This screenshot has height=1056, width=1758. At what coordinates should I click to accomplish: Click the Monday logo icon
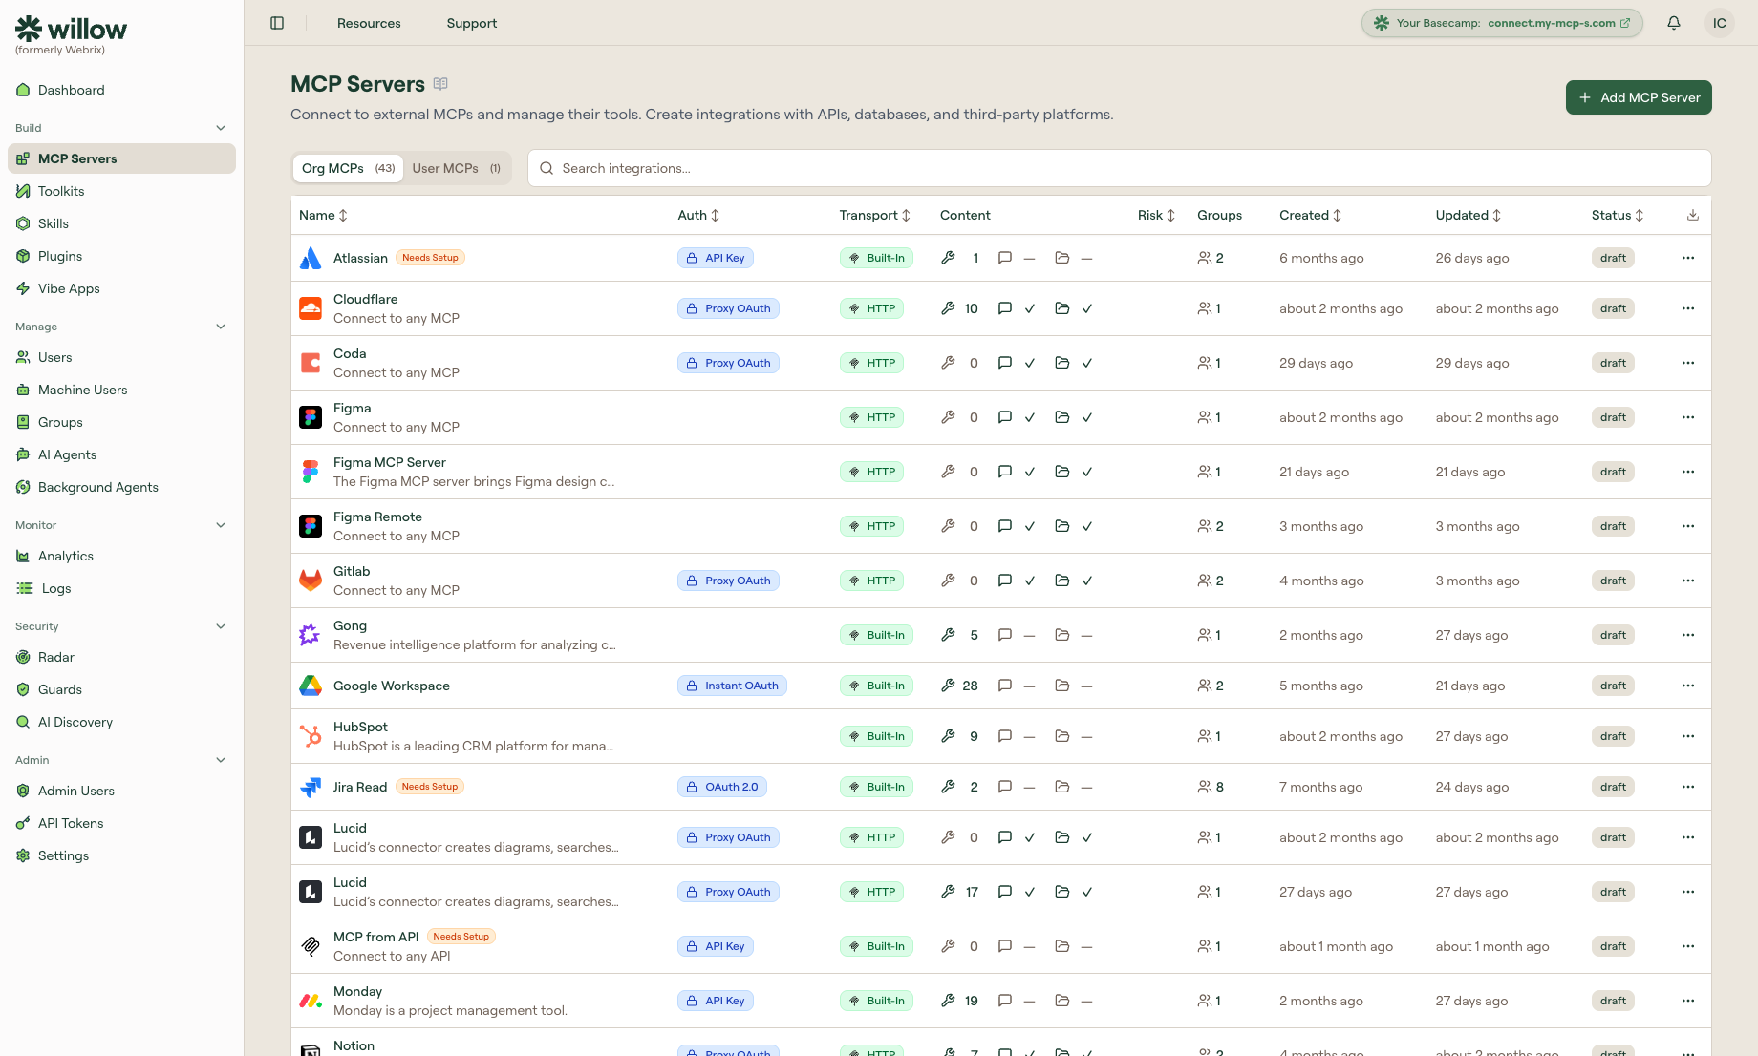311,1001
